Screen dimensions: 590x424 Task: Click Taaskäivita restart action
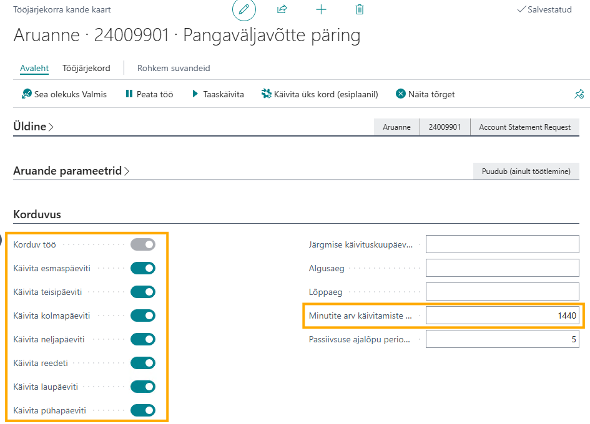tap(218, 94)
